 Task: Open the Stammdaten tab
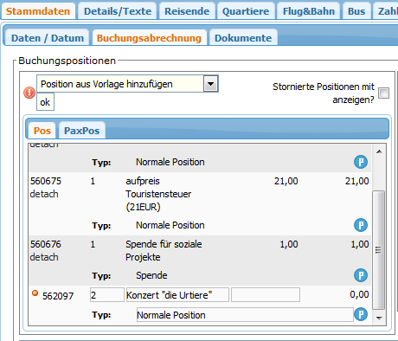[x=38, y=11]
